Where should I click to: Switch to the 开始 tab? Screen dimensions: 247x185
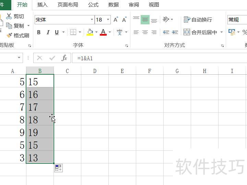point(22,5)
